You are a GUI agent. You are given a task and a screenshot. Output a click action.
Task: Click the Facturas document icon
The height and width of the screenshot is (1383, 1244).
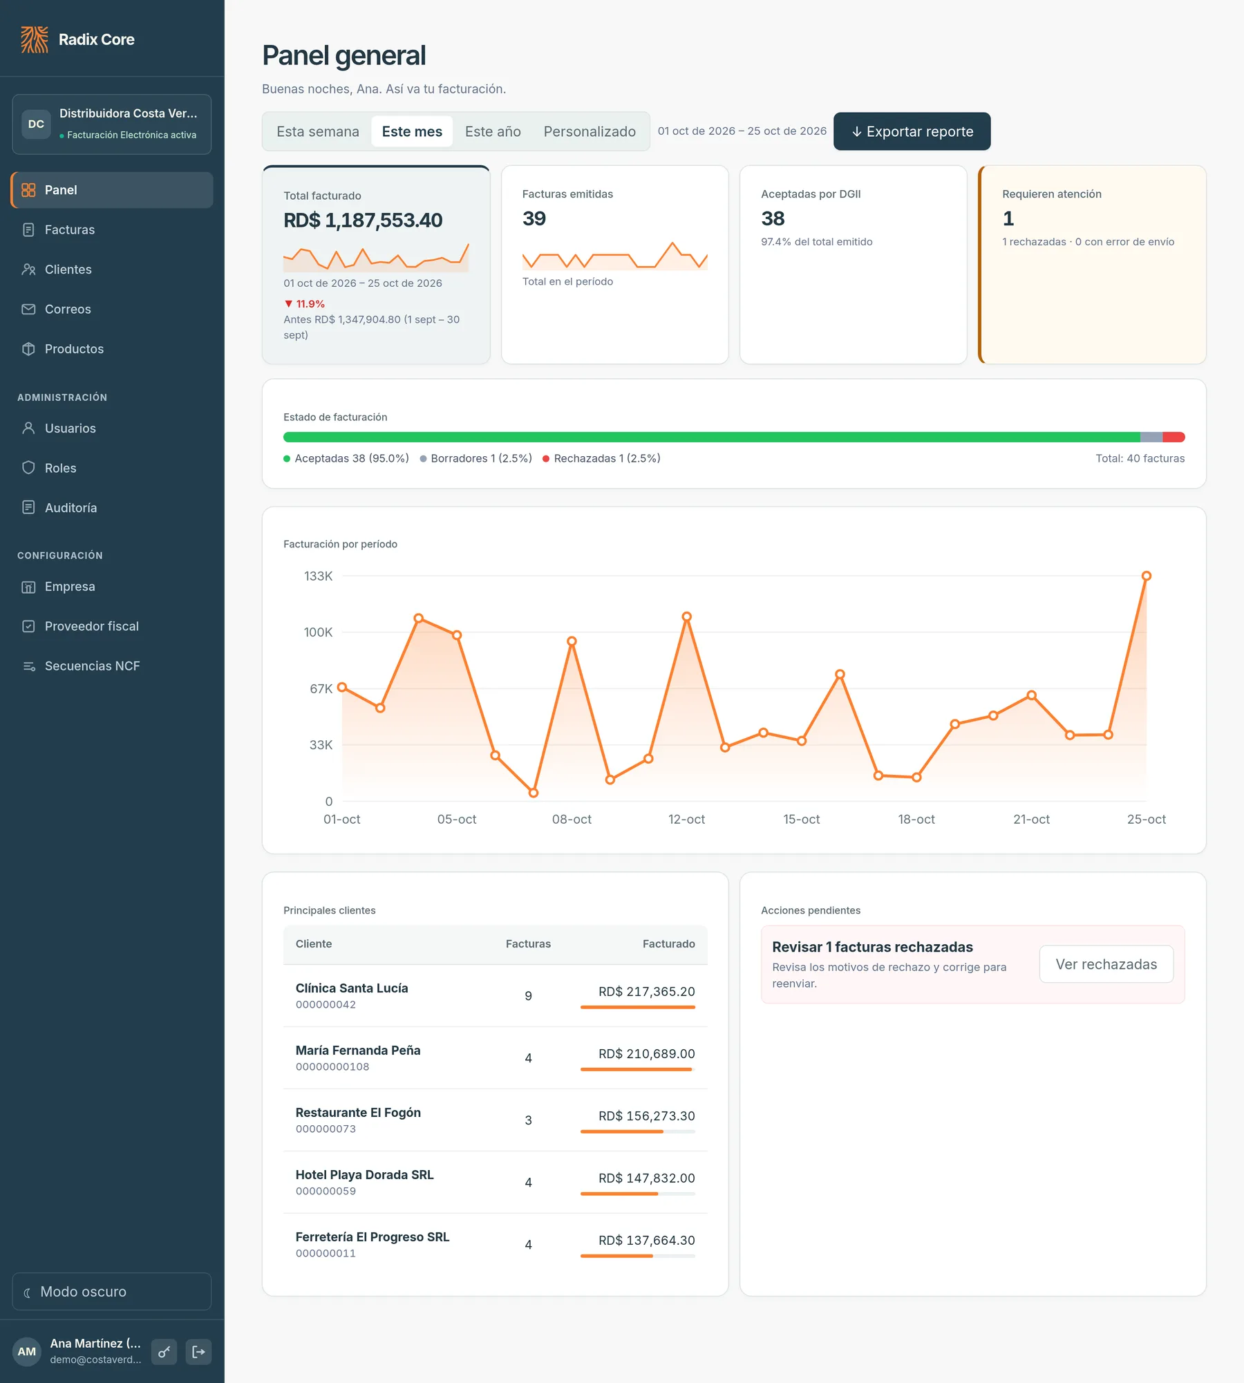28,229
